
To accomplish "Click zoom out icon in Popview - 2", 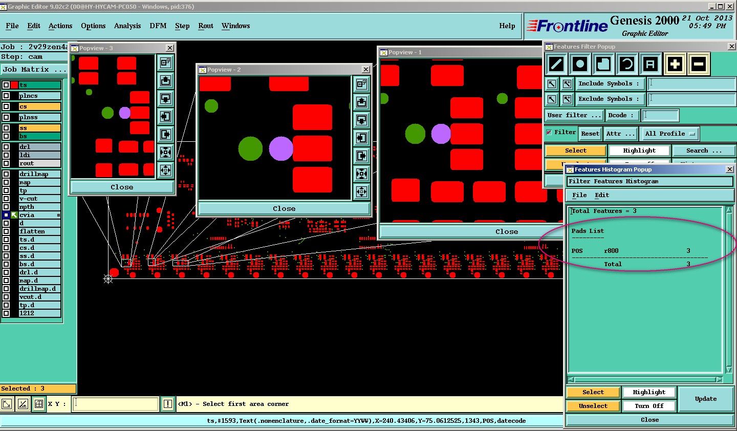I will point(361,192).
